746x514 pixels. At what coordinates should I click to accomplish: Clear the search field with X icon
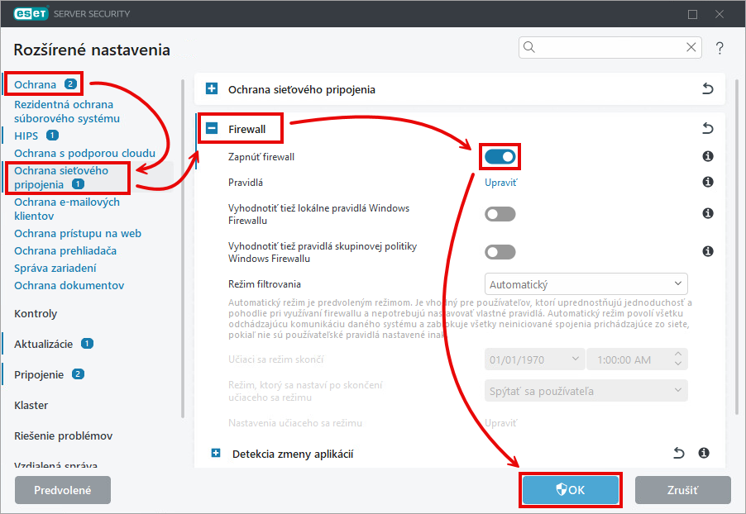[691, 48]
